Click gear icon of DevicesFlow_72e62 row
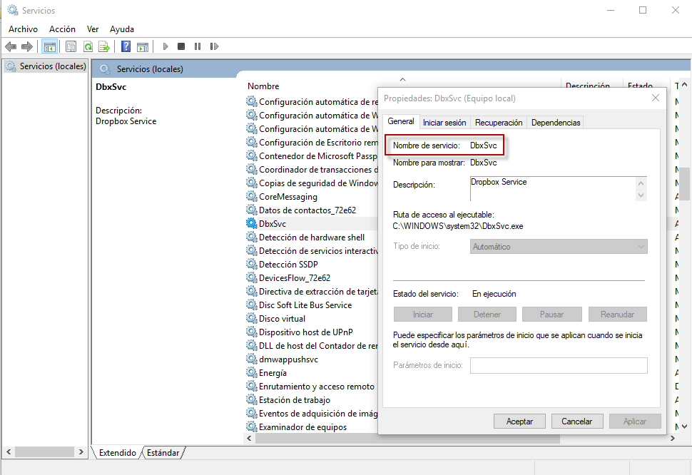 point(252,278)
